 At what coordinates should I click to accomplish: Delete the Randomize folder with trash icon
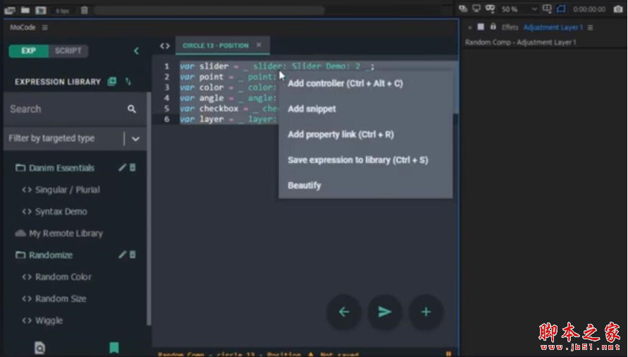tap(133, 255)
